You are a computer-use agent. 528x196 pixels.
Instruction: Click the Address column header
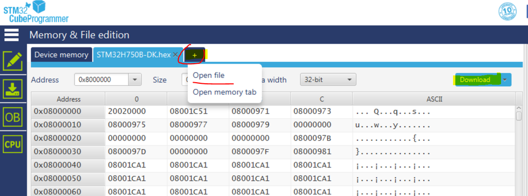[x=68, y=99]
